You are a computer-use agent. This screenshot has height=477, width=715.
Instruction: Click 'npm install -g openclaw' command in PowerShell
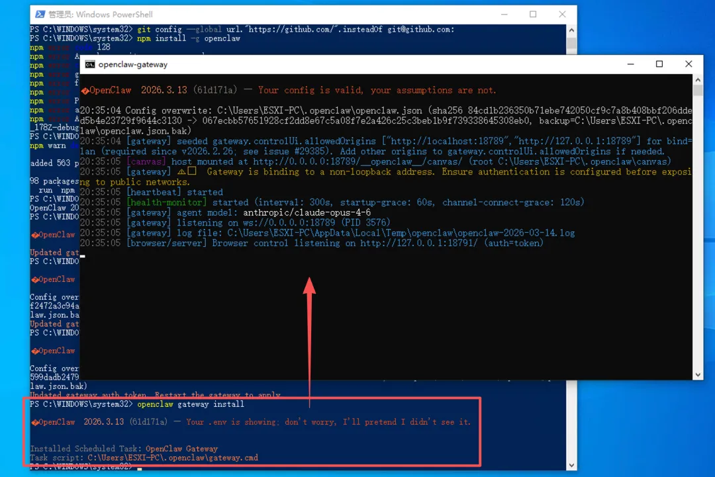point(189,38)
